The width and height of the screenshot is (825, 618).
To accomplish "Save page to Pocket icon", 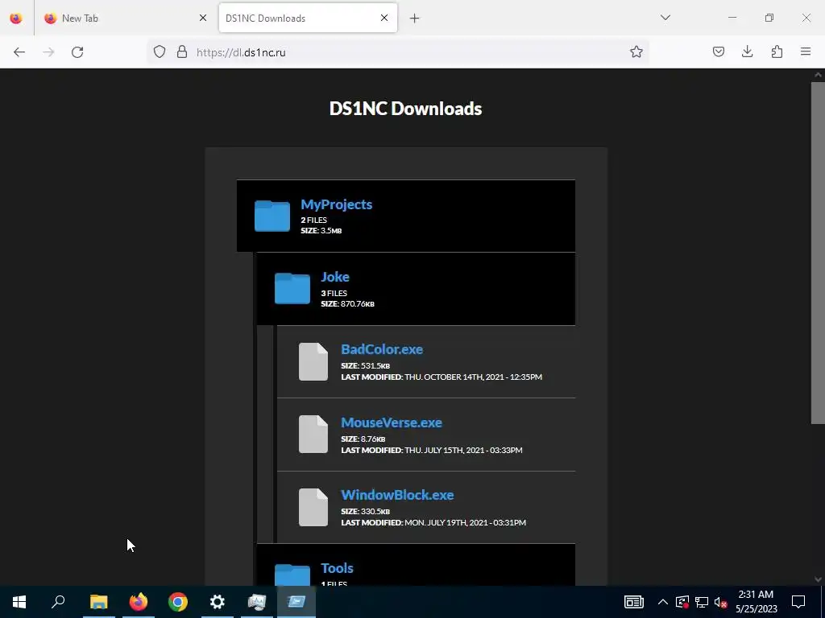I will pos(718,51).
